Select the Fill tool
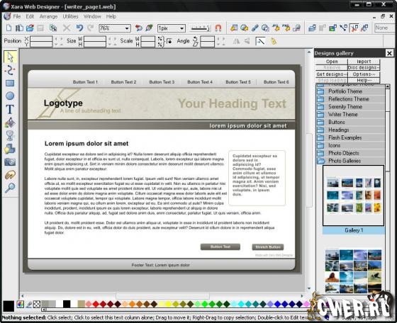 coord(10,123)
